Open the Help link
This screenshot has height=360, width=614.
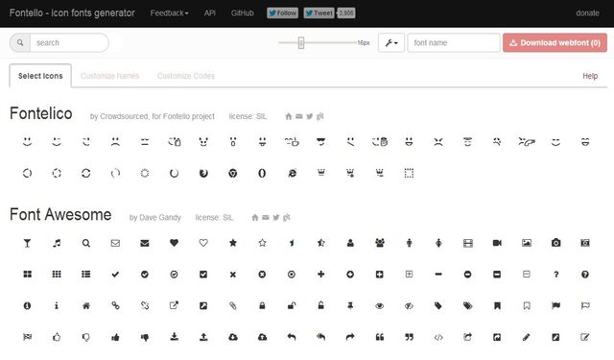(x=590, y=76)
